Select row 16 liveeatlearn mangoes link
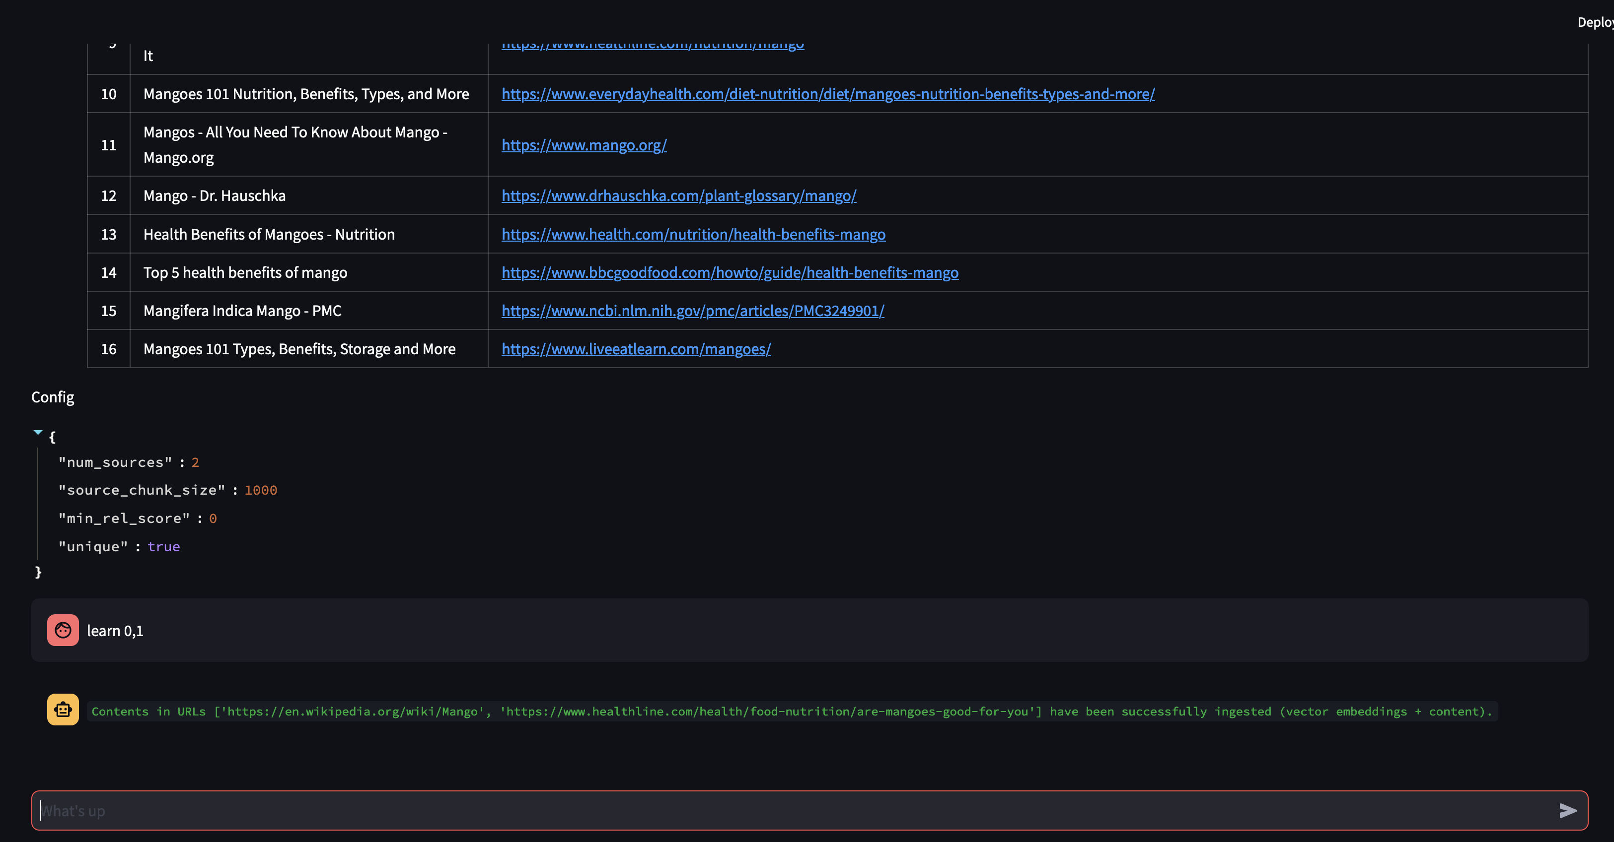1614x842 pixels. point(635,348)
